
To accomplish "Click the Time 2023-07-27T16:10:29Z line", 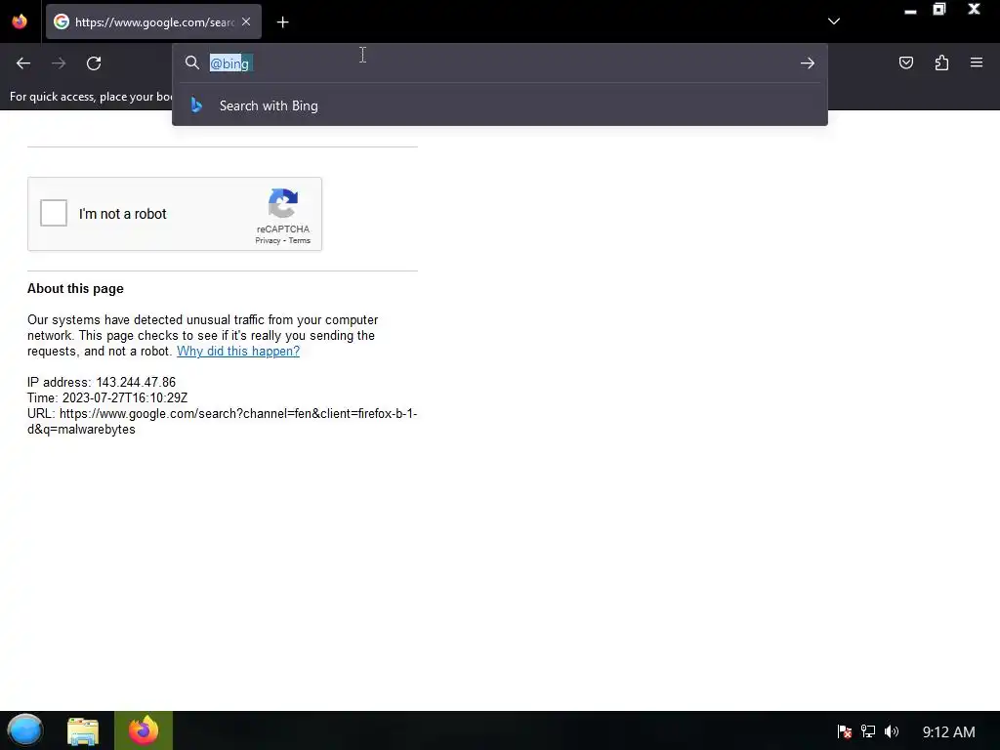I will [107, 398].
